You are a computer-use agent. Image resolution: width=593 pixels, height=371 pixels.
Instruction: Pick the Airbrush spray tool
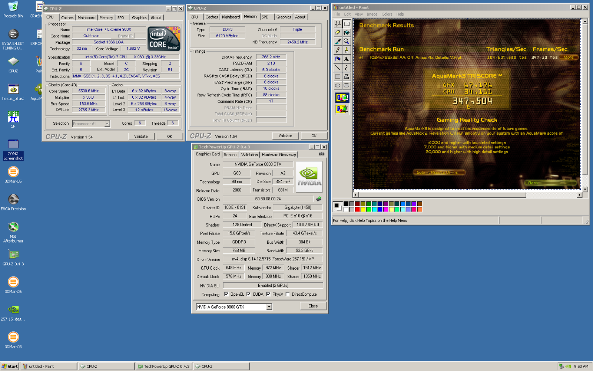pyautogui.click(x=338, y=59)
